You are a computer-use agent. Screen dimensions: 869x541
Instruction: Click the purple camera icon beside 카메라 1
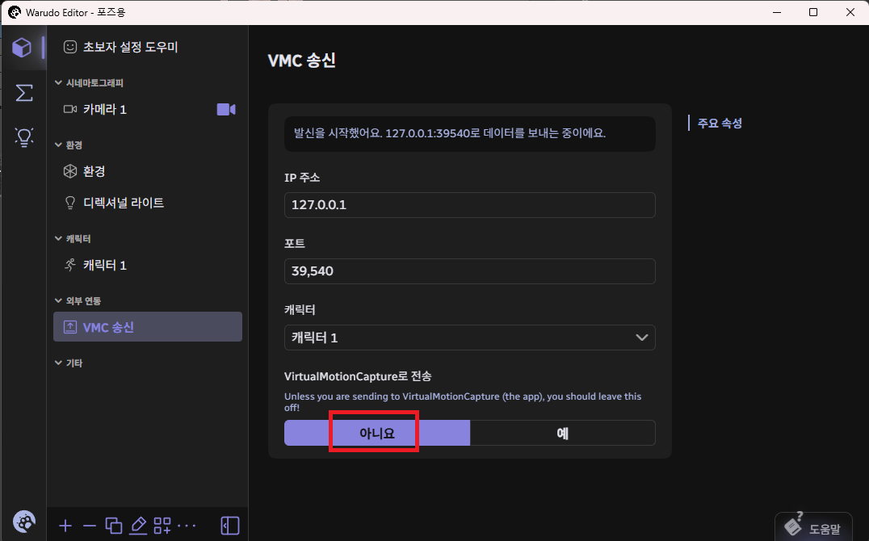[226, 109]
